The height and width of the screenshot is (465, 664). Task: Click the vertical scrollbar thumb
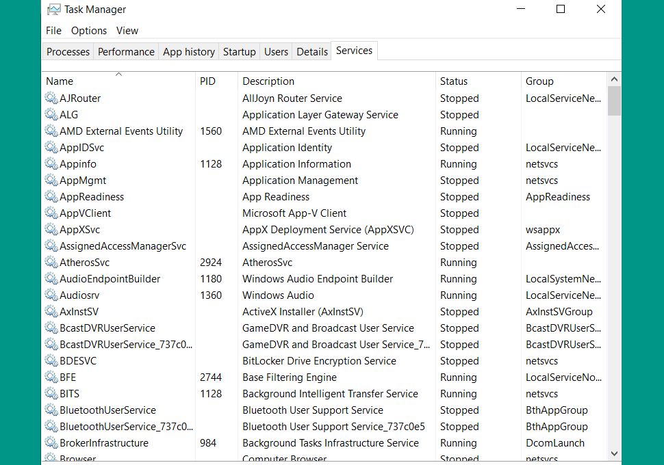pos(615,101)
